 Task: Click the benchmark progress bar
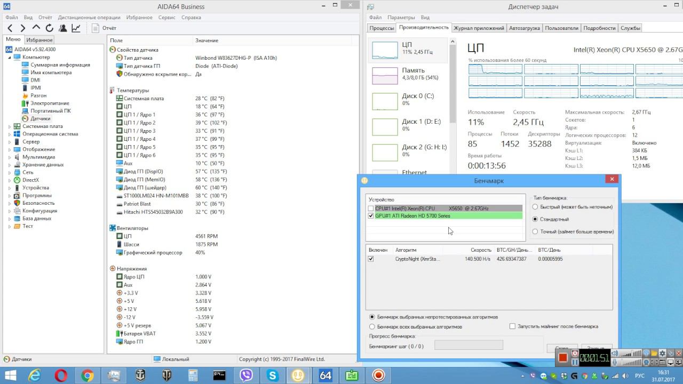[468, 346]
